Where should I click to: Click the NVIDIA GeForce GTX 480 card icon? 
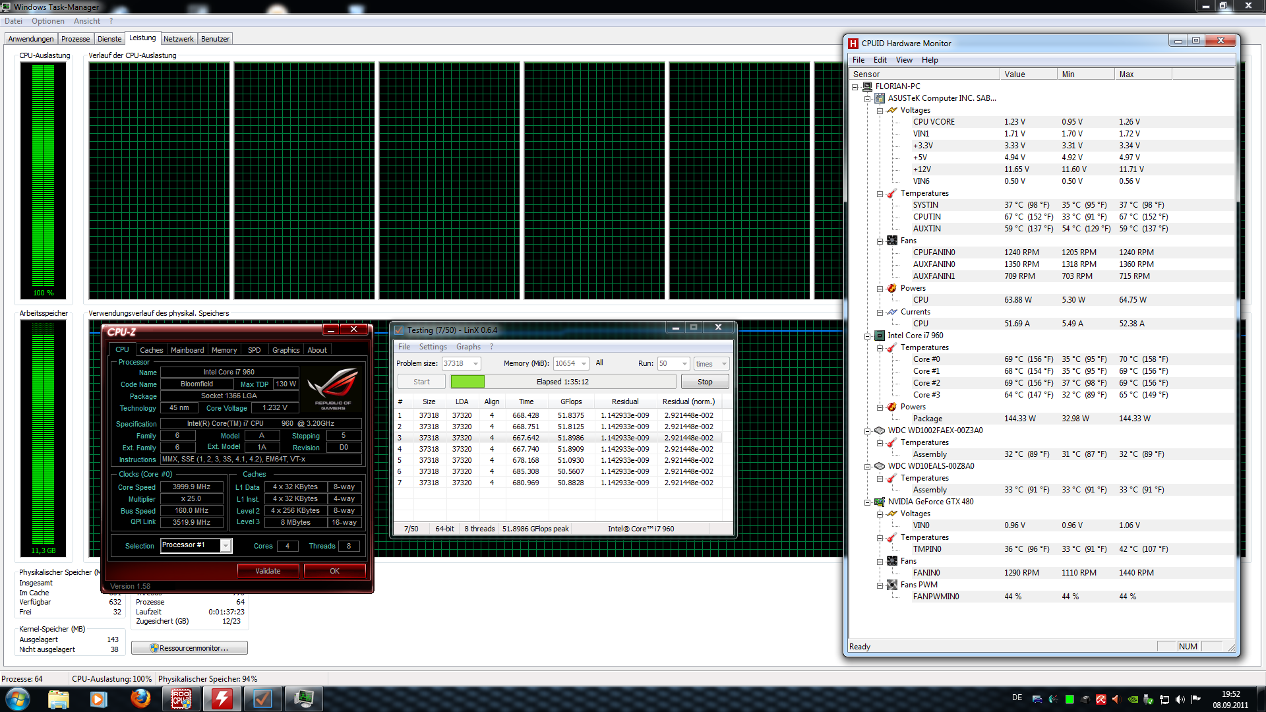(x=880, y=502)
